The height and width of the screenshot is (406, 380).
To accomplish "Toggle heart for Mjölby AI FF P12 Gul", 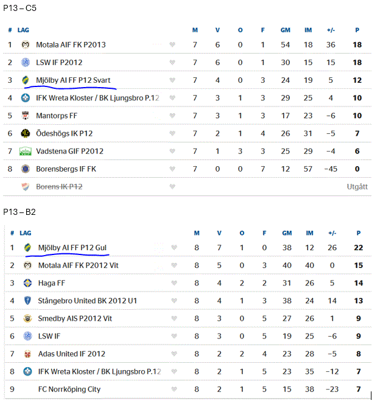I will coord(174,248).
